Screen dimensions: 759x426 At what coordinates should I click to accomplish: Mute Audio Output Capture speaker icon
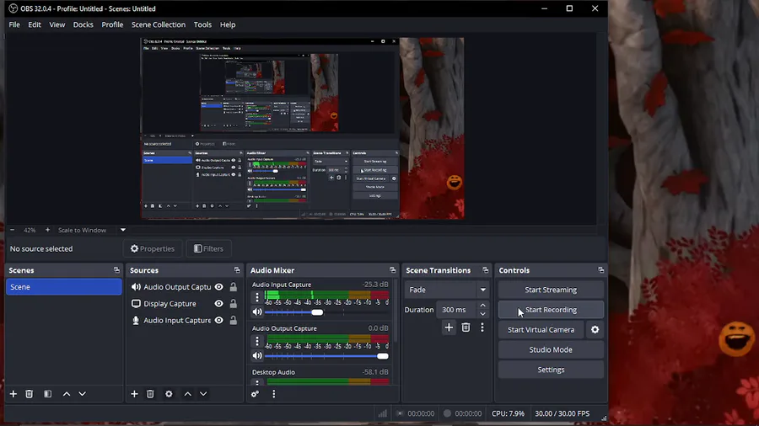257,356
